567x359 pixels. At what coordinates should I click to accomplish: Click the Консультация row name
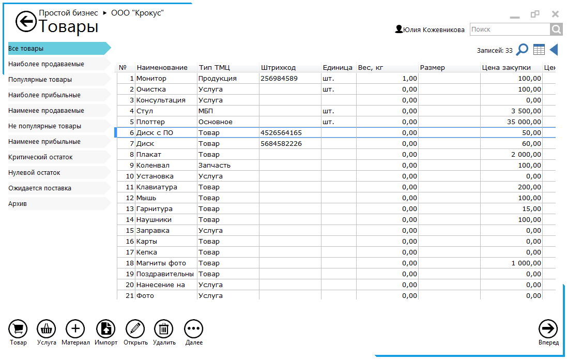point(161,100)
